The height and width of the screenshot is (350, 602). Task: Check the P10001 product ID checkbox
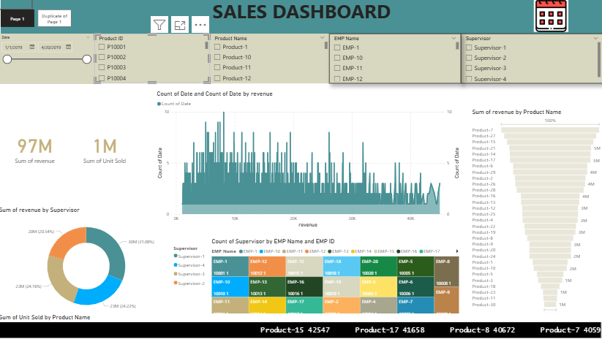click(x=102, y=47)
